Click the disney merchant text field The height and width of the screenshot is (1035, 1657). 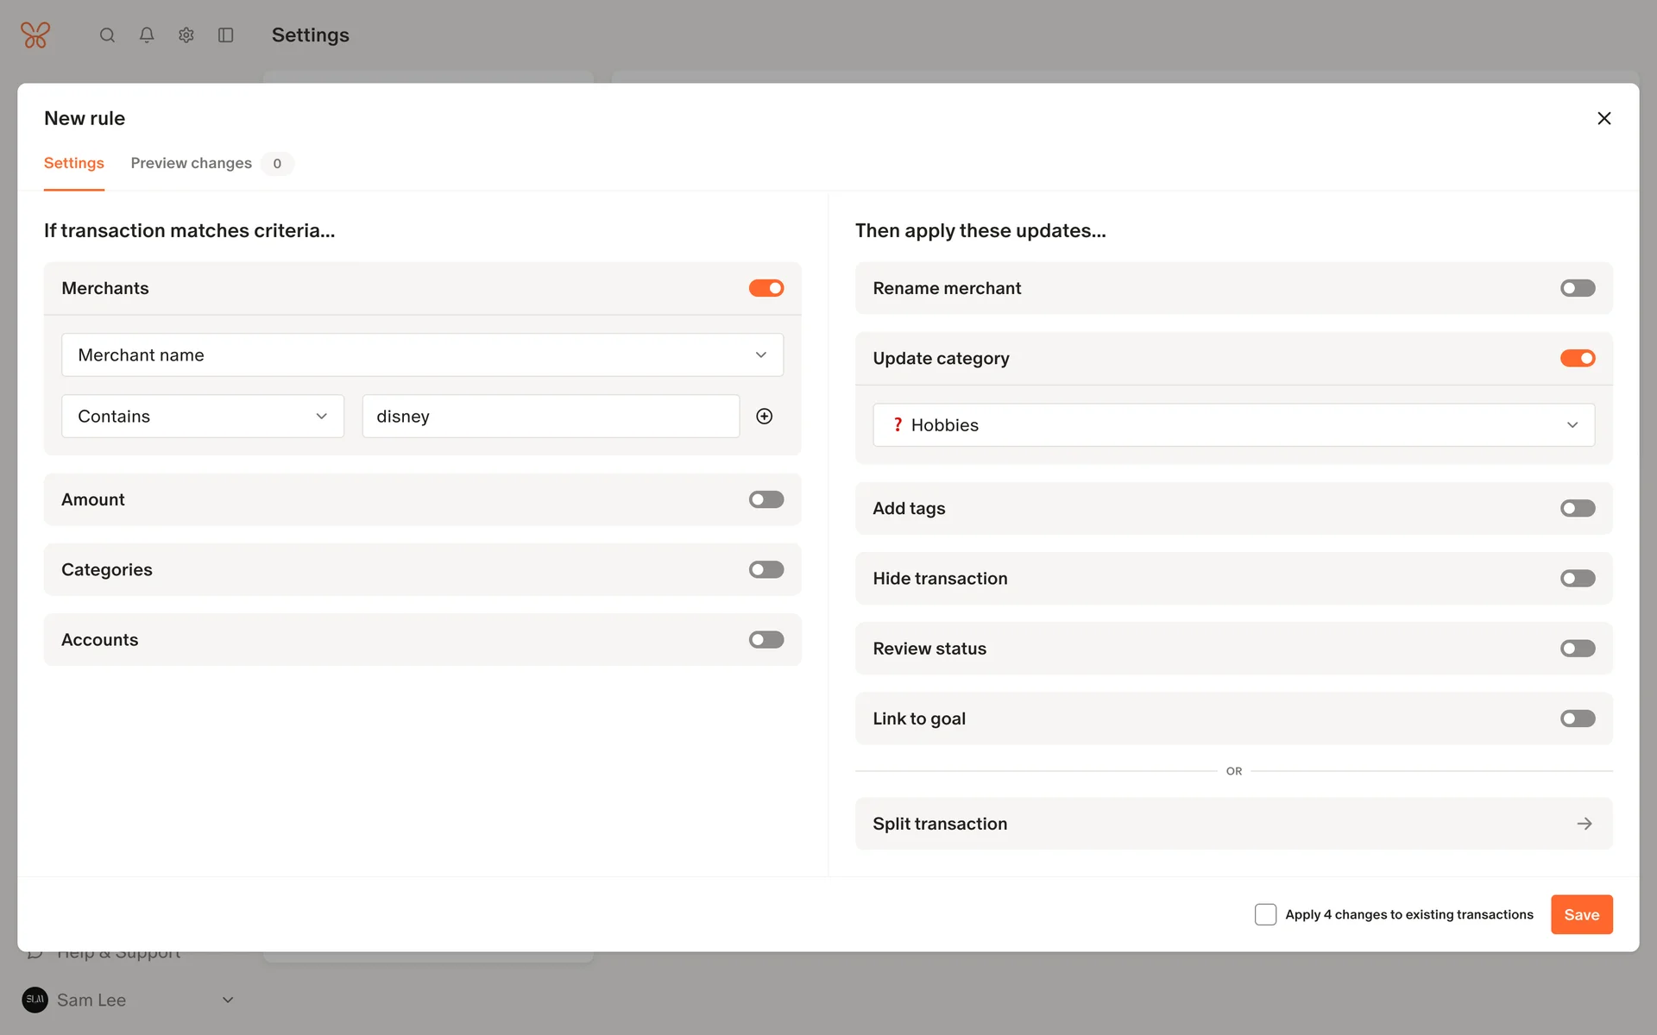coord(551,417)
